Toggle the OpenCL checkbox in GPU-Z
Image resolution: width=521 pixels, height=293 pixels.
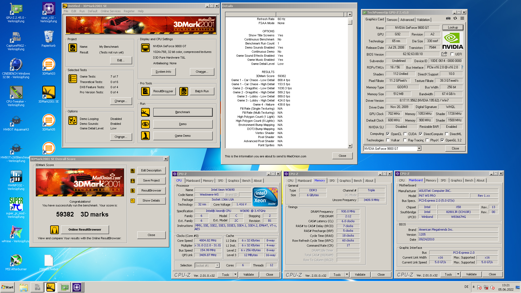tap(388, 134)
